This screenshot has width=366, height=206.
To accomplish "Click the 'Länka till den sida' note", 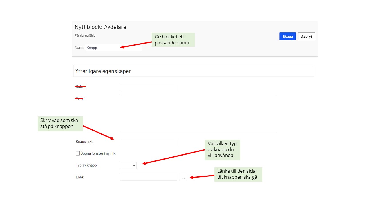I will point(238,174).
